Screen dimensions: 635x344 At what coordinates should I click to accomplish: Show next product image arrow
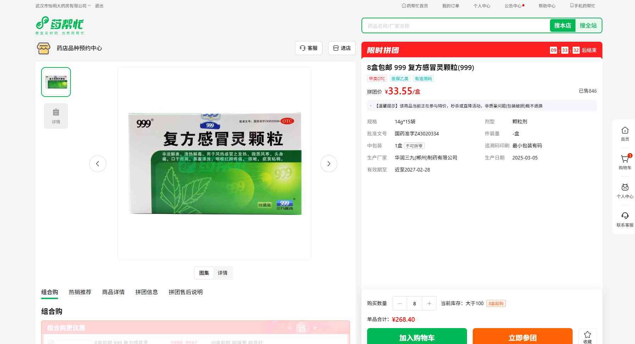point(328,164)
